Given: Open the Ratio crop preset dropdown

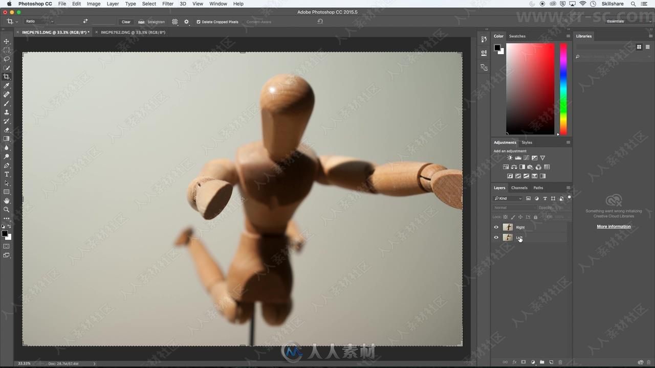Looking at the screenshot, I should (39, 21).
